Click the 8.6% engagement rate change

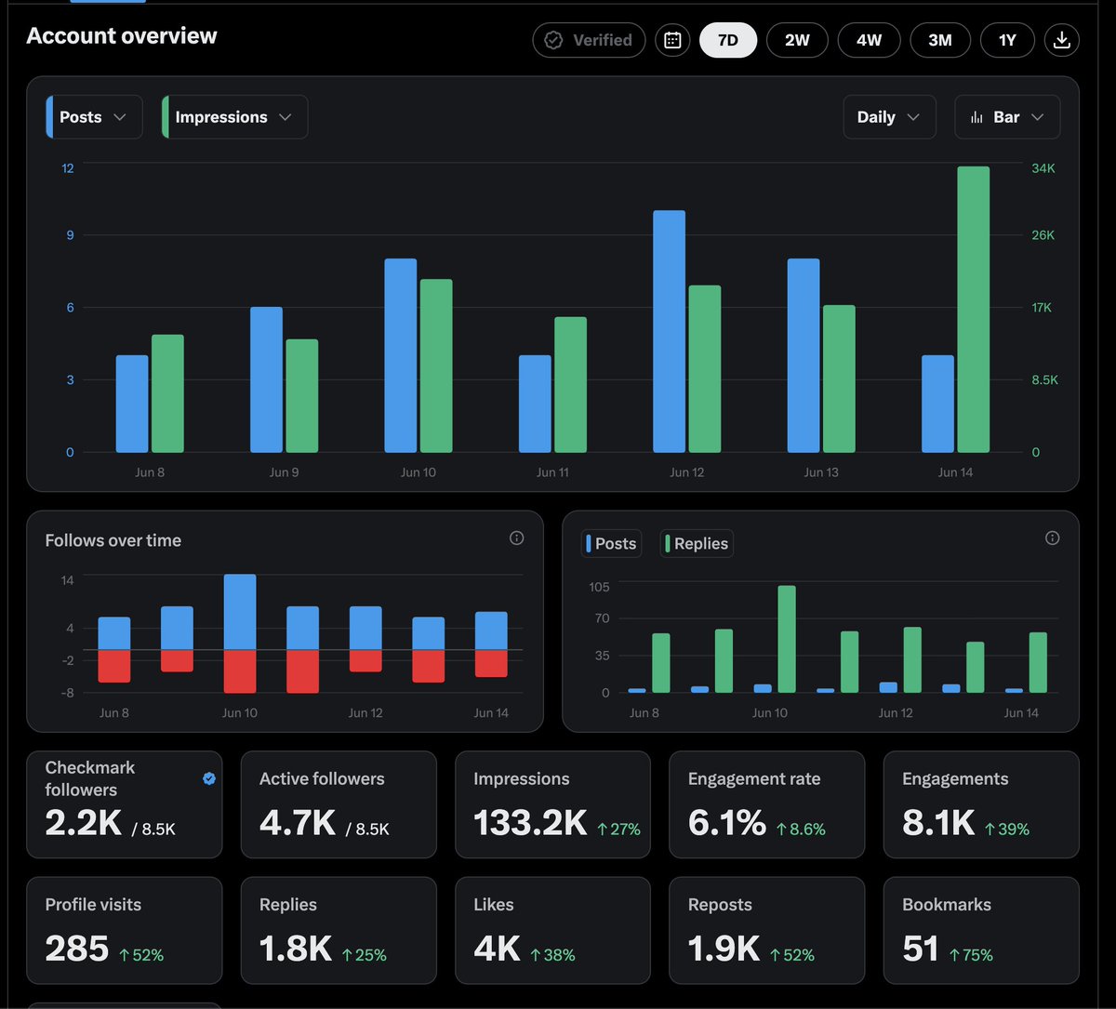coord(801,829)
